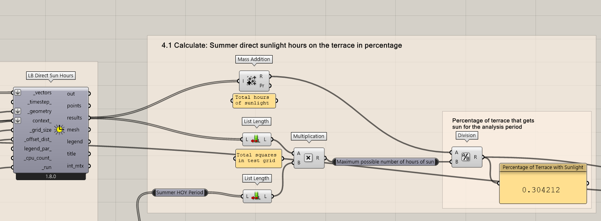Viewport: 601px width, 221px height.
Task: Click the Division label tag
Action: tap(466, 135)
